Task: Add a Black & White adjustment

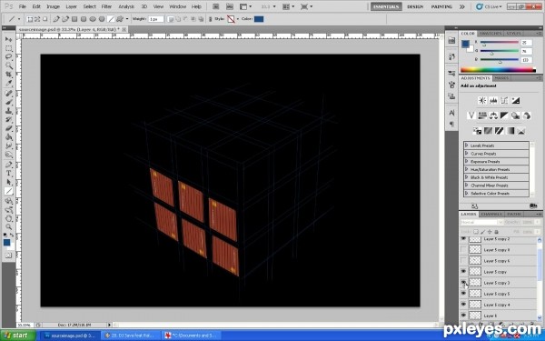Action: click(504, 115)
